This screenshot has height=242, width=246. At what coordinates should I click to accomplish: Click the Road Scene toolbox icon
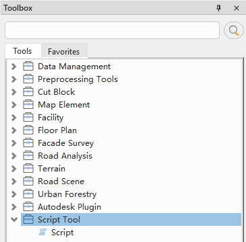click(28, 182)
